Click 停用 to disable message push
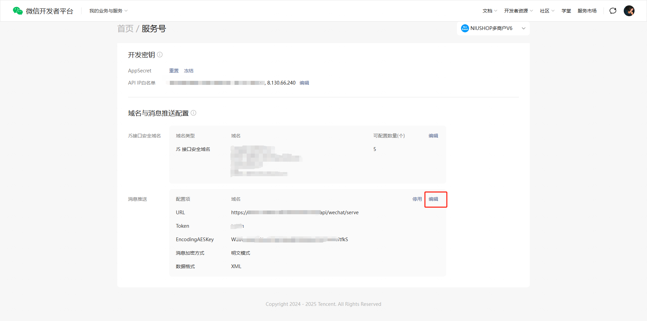 pos(417,199)
